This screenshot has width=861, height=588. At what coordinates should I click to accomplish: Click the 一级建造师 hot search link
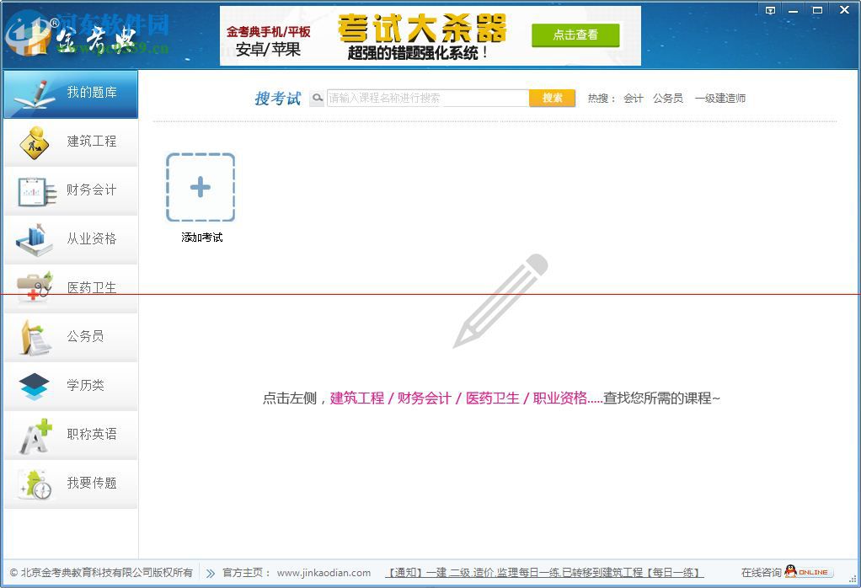pyautogui.click(x=720, y=98)
